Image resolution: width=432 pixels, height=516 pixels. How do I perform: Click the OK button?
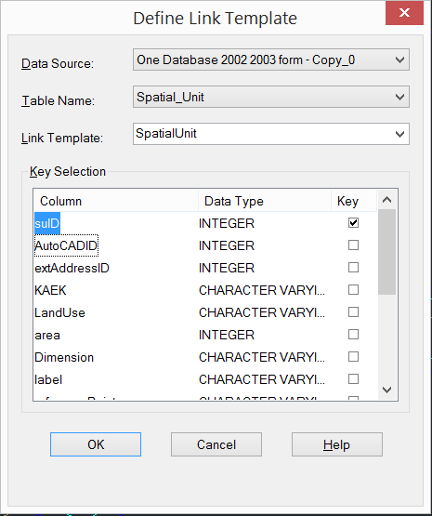(96, 444)
